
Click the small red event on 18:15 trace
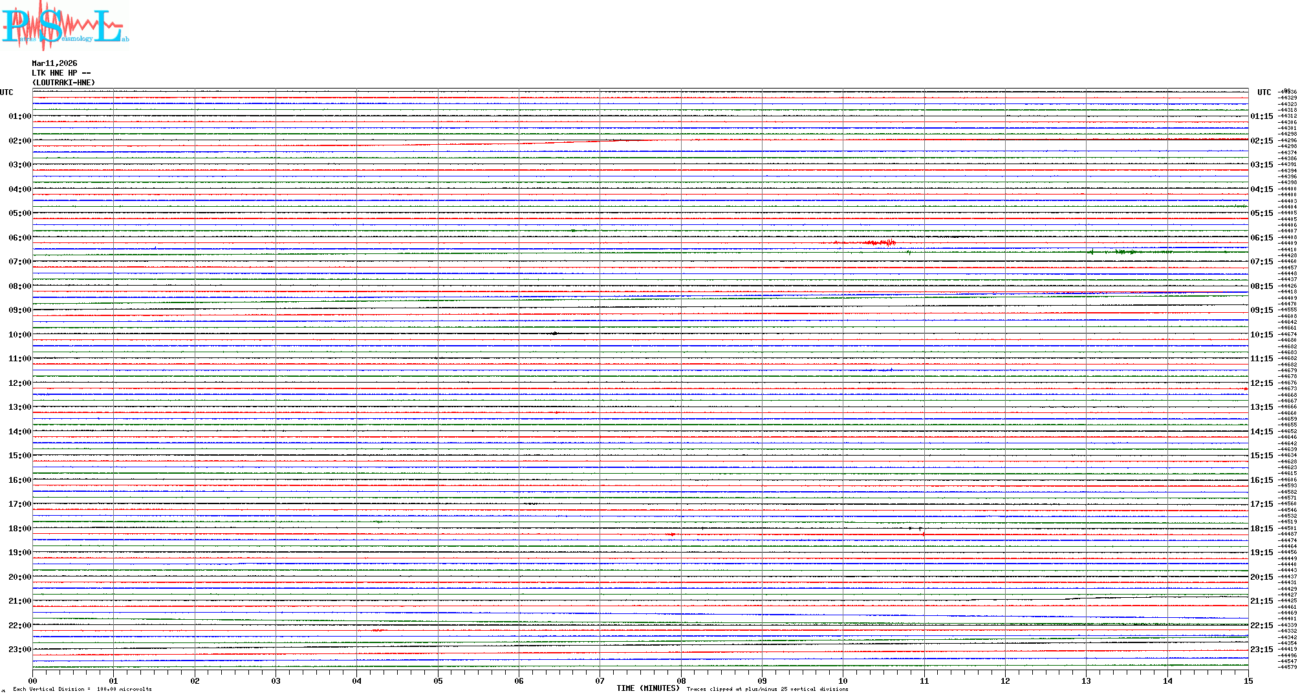click(673, 534)
